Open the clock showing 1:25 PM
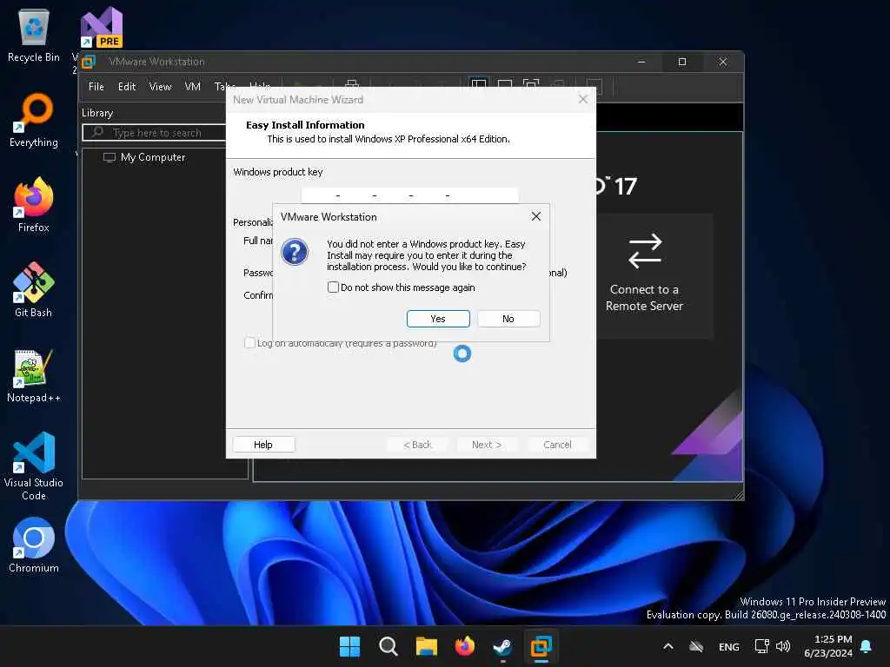Screen dimensions: 890x667 pyautogui.click(x=828, y=646)
